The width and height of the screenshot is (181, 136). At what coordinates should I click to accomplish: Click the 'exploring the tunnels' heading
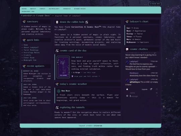point(72,107)
